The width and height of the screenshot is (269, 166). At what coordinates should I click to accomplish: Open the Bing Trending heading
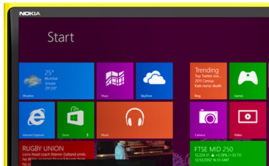pyautogui.click(x=207, y=70)
